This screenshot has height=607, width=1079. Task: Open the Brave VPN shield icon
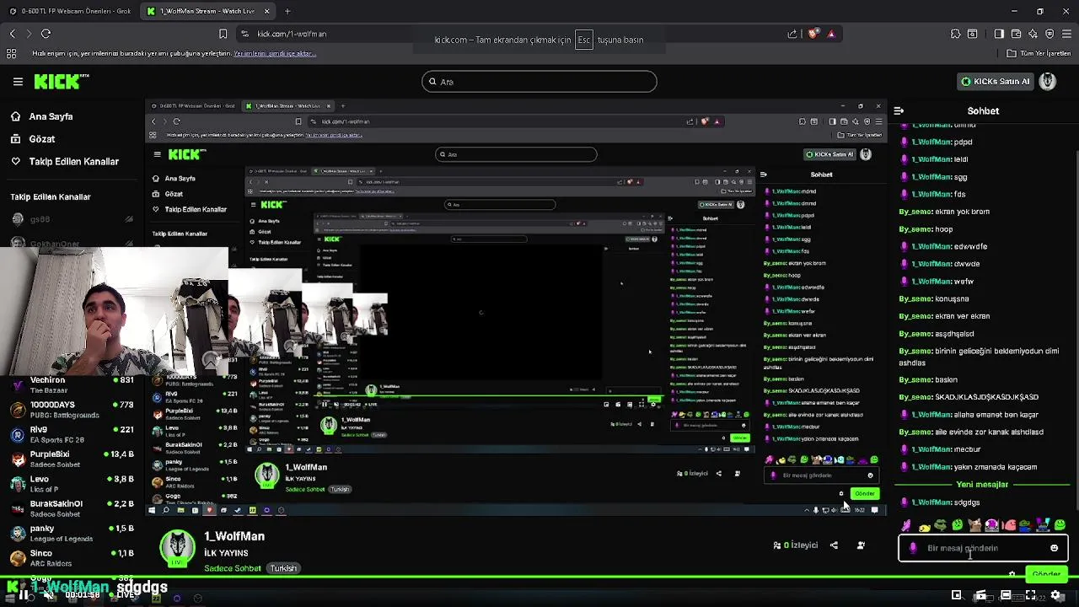(1049, 34)
